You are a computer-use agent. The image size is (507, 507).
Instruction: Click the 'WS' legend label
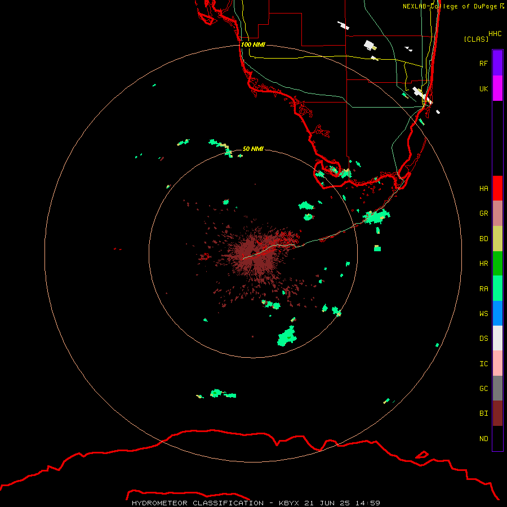coord(483,313)
